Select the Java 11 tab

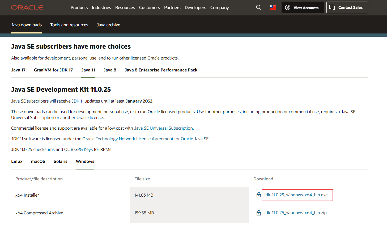[x=88, y=70]
